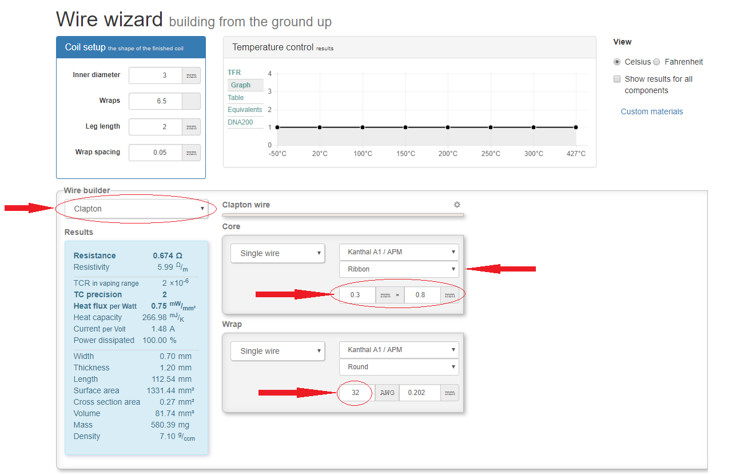Click the wrap AWG 32 input field
This screenshot has width=740, height=475.
pyautogui.click(x=356, y=393)
